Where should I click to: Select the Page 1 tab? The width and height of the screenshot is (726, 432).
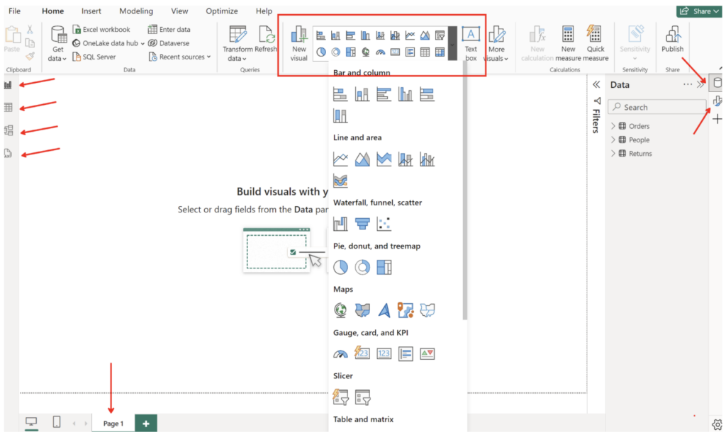(112, 423)
